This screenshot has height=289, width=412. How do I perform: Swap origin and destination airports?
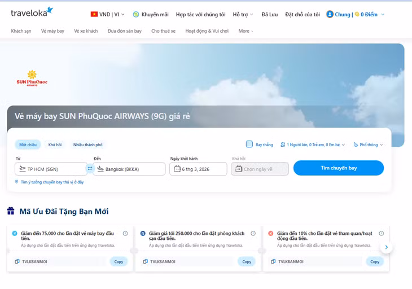click(90, 168)
